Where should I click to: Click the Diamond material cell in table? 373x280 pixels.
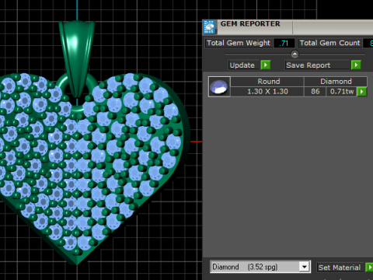[x=336, y=82]
